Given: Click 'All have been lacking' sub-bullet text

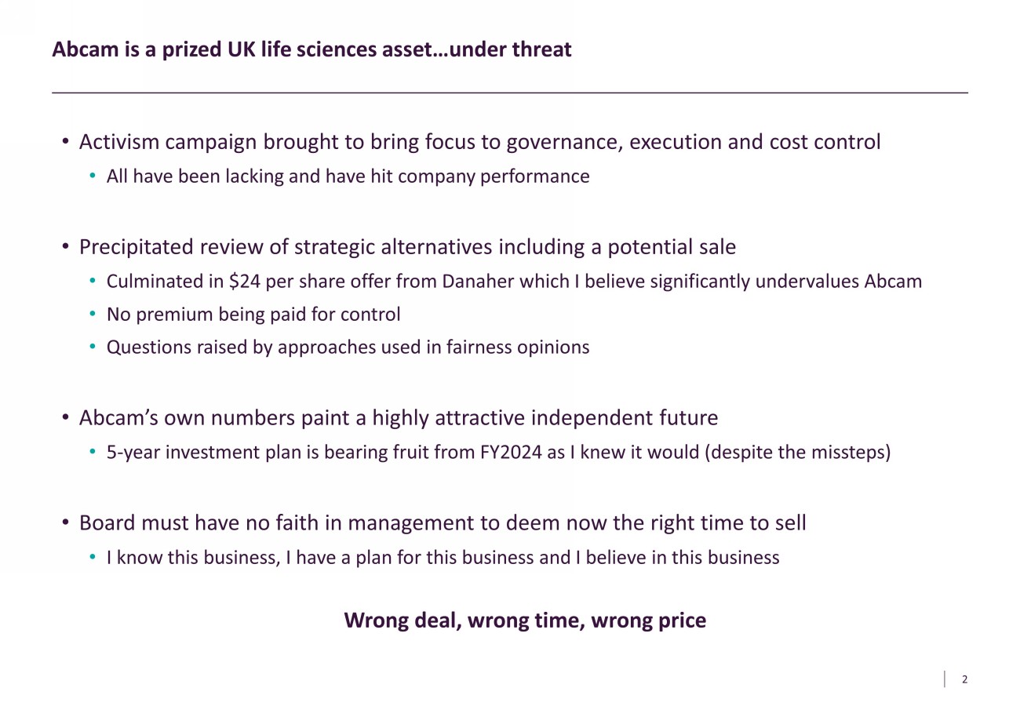Looking at the screenshot, I should (348, 176).
